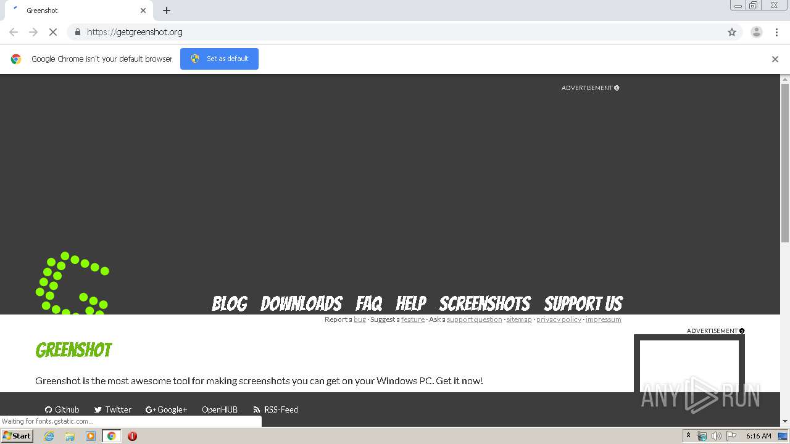
Task: Click the Greenshot logo
Action: 73,283
